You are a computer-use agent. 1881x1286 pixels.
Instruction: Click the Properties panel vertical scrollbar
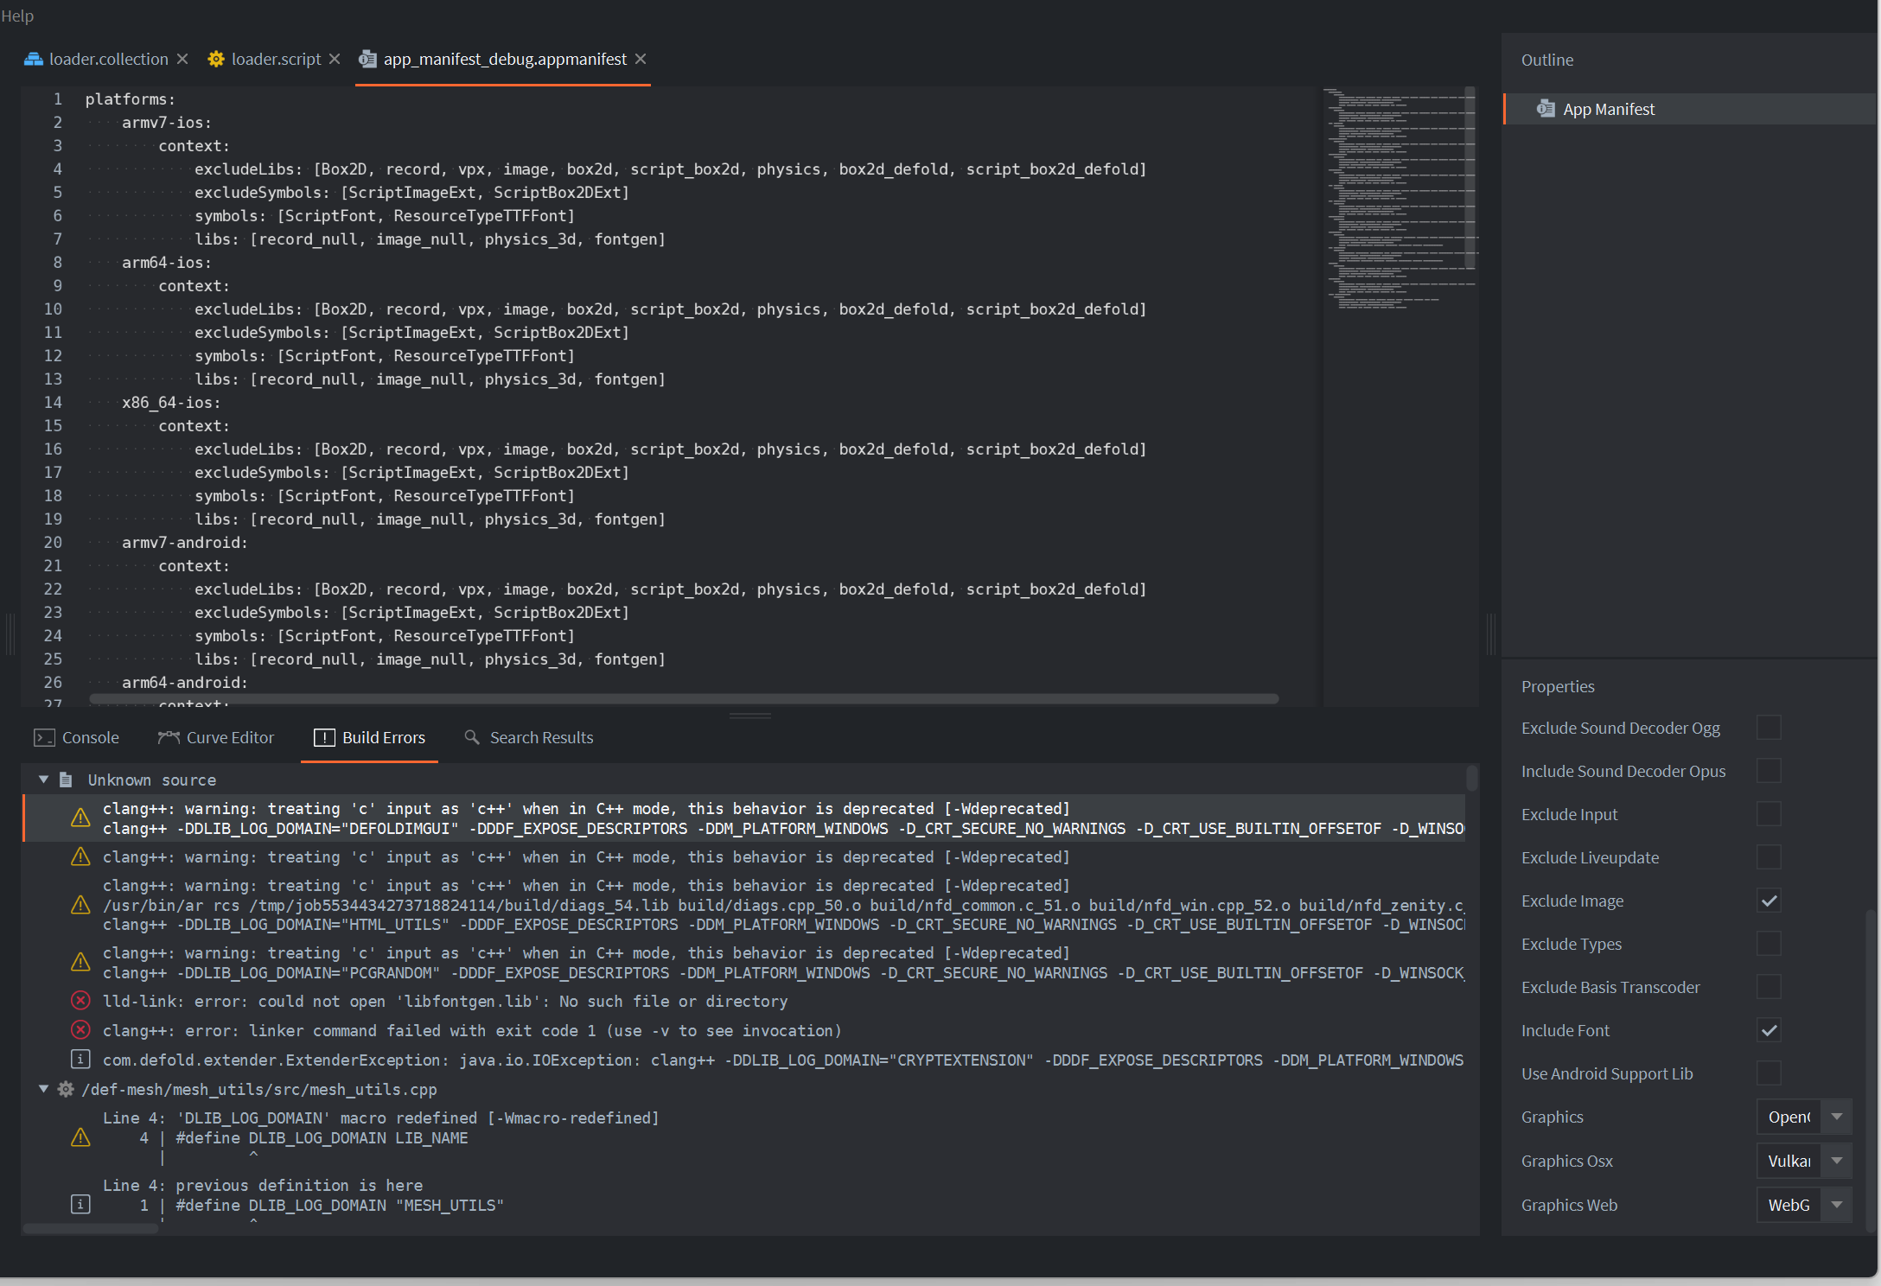click(x=1871, y=1070)
